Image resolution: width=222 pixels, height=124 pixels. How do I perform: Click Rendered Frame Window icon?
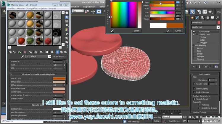(205, 12)
